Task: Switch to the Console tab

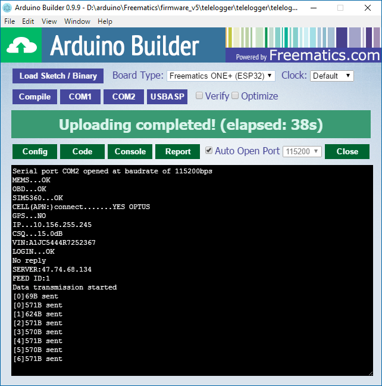Action: pyautogui.click(x=130, y=152)
